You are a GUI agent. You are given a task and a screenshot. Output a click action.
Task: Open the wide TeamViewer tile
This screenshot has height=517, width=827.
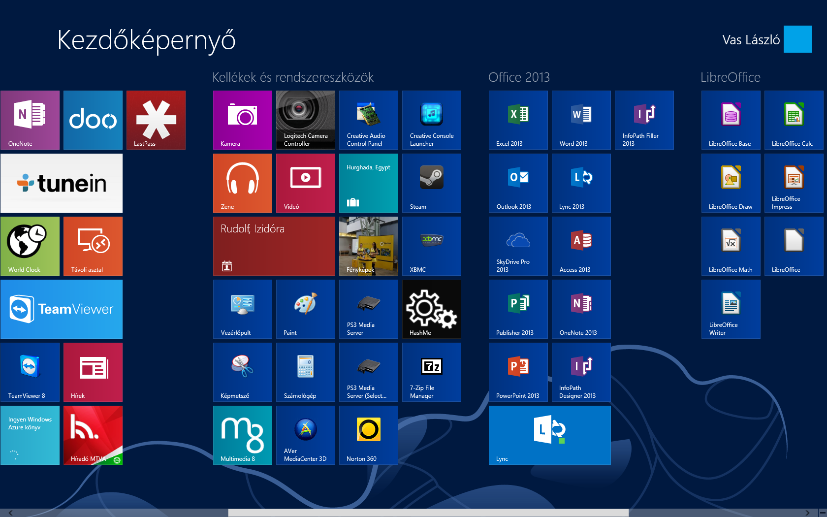[x=62, y=309]
